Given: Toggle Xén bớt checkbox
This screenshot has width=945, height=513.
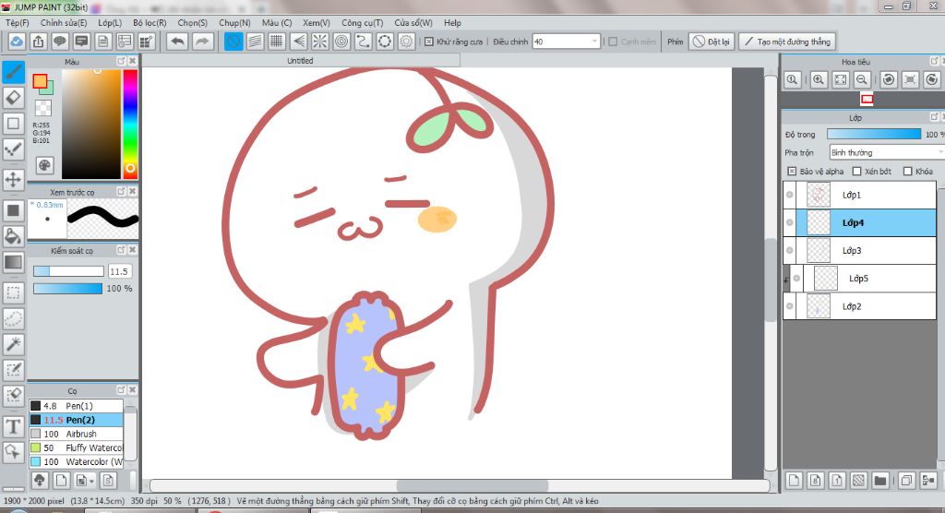Looking at the screenshot, I should [x=856, y=172].
